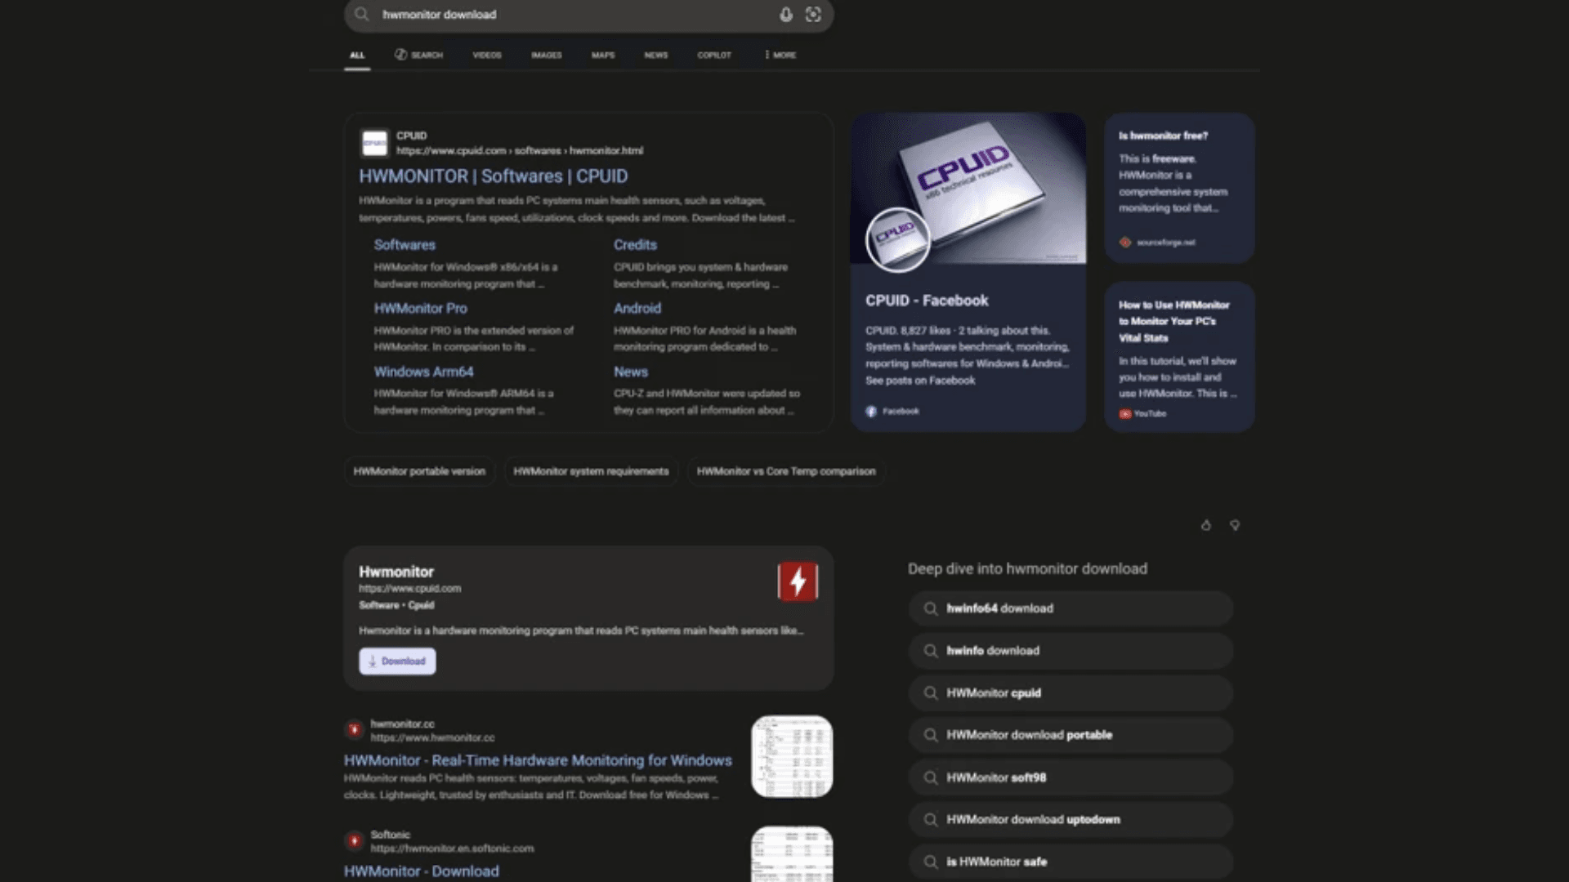Image resolution: width=1569 pixels, height=882 pixels.
Task: Click the CPUID box image thumbnail
Action: pyautogui.click(x=968, y=189)
